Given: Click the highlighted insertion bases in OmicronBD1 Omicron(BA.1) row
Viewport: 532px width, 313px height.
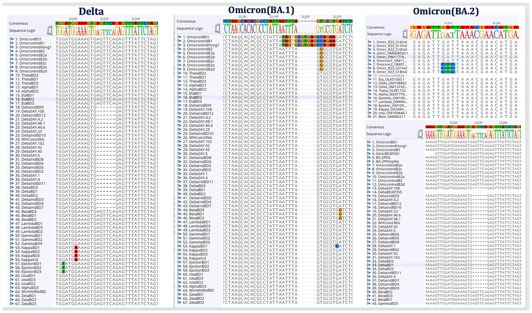Looking at the screenshot, I should click(x=309, y=37).
